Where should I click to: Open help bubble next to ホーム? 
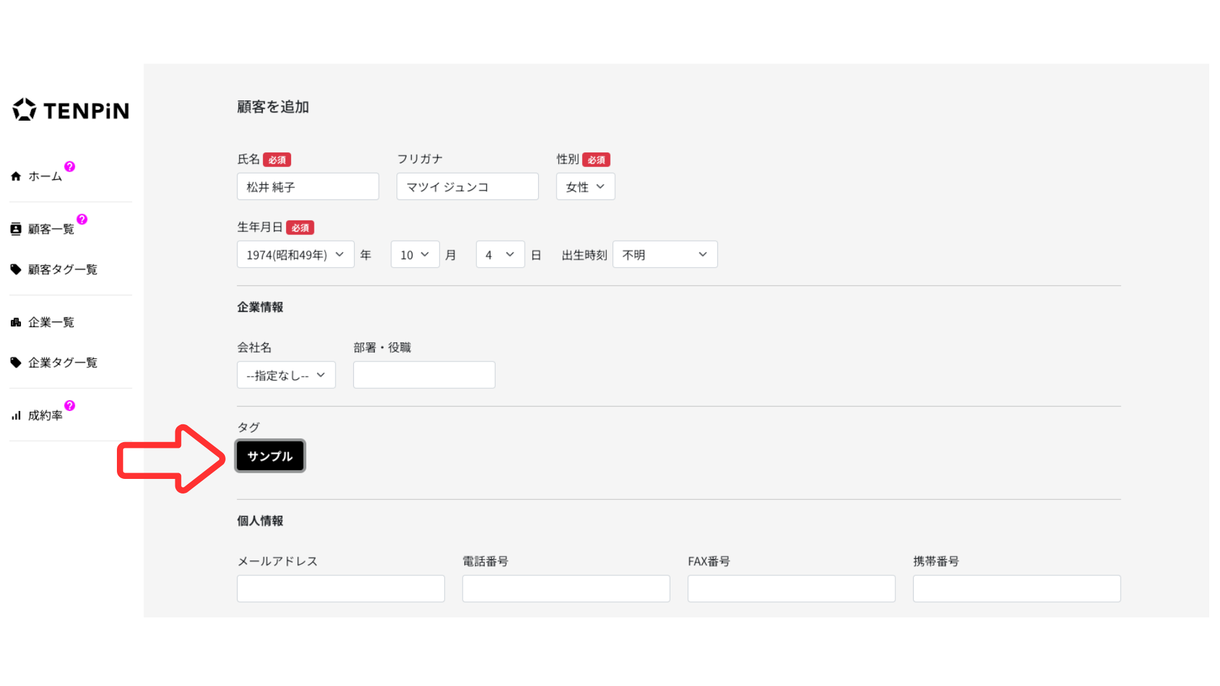coord(70,166)
